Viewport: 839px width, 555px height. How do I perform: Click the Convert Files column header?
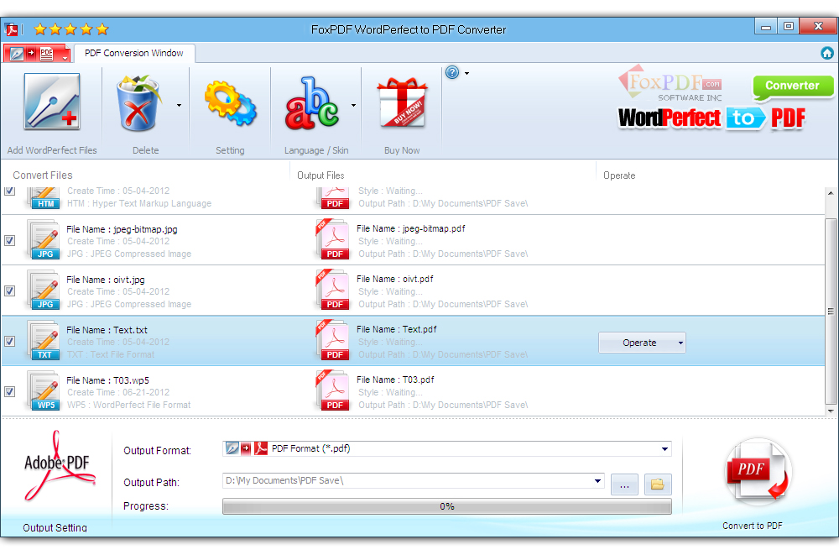tap(43, 175)
